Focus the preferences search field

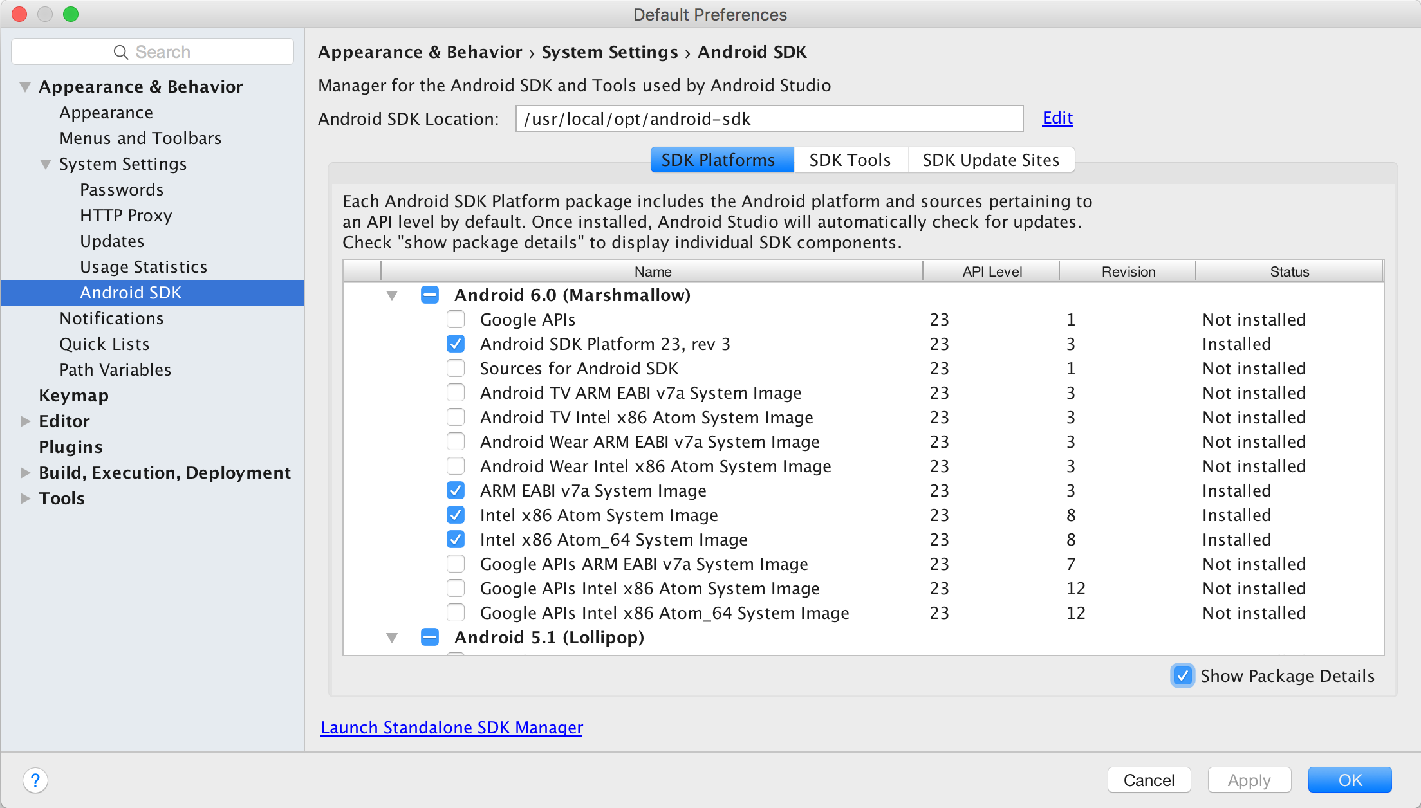pos(153,52)
